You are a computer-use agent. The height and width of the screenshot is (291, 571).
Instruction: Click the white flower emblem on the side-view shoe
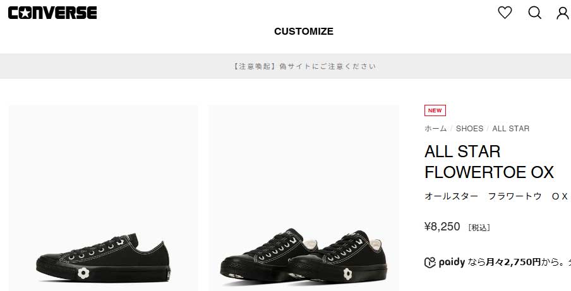pos(83,273)
